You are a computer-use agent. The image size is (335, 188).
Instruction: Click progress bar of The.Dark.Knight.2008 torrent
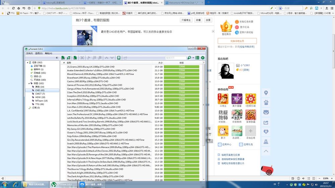[182, 173]
